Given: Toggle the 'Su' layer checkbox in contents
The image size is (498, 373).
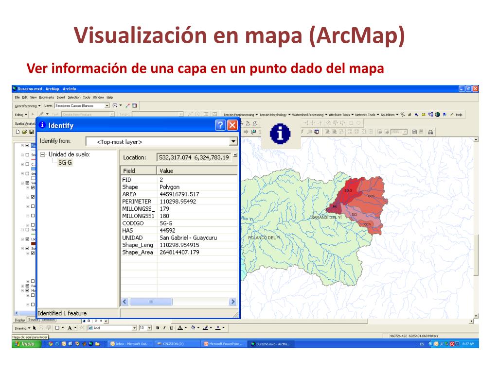Looking at the screenshot, I should (x=27, y=248).
